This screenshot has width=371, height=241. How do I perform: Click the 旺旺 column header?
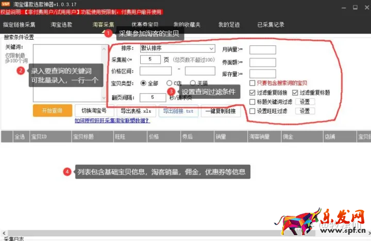(x=130, y=136)
